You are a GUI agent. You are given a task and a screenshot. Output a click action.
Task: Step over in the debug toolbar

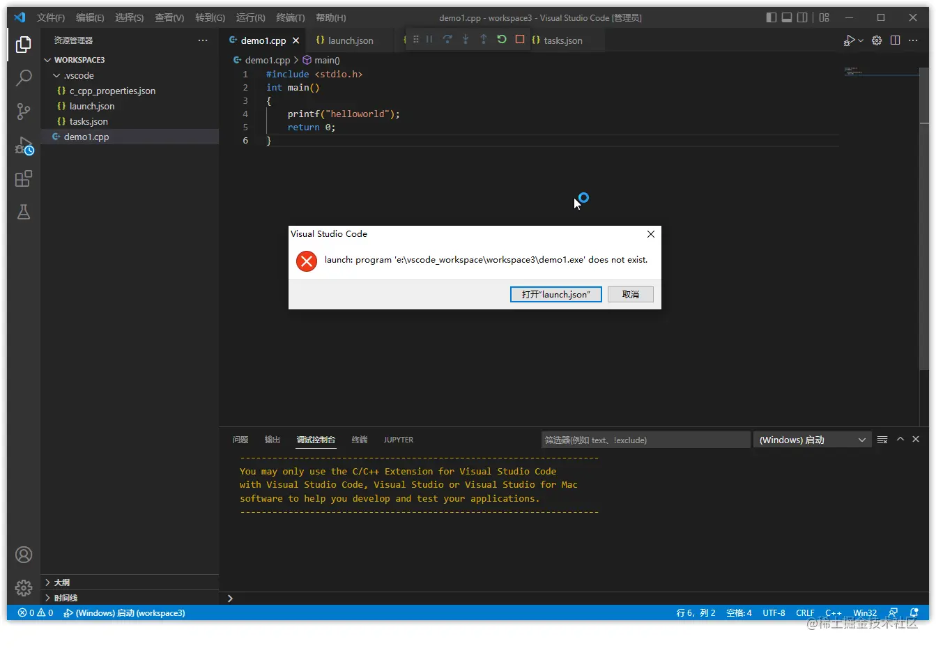click(x=447, y=40)
